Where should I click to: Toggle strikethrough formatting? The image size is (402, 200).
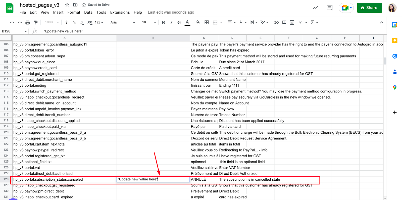pos(179,23)
